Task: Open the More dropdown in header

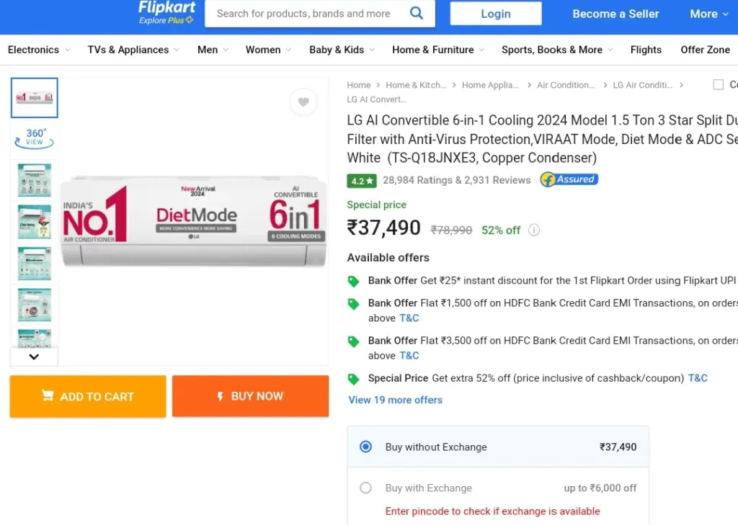Action: [x=709, y=14]
